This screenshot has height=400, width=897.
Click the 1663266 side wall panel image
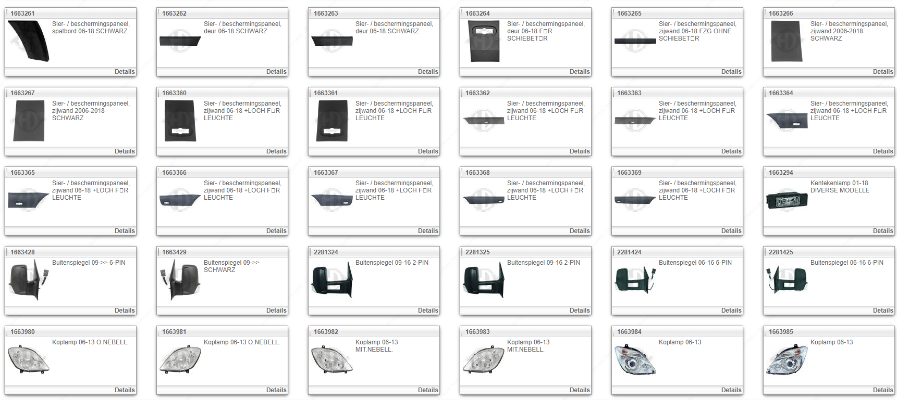point(787,42)
